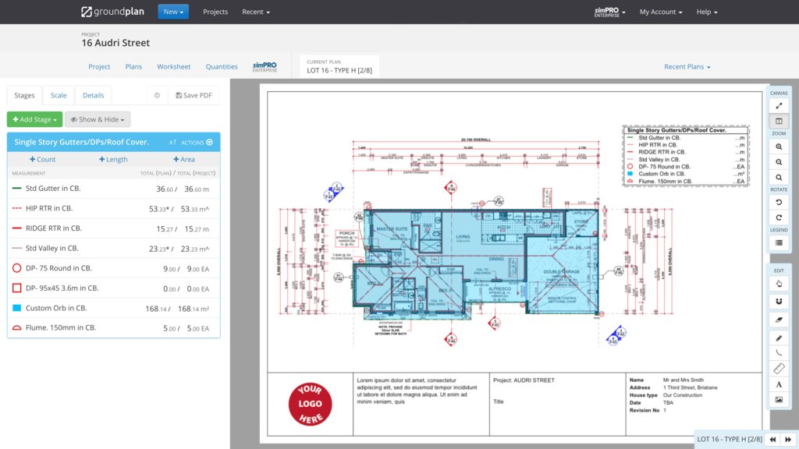Open the Stages tab

click(x=24, y=94)
